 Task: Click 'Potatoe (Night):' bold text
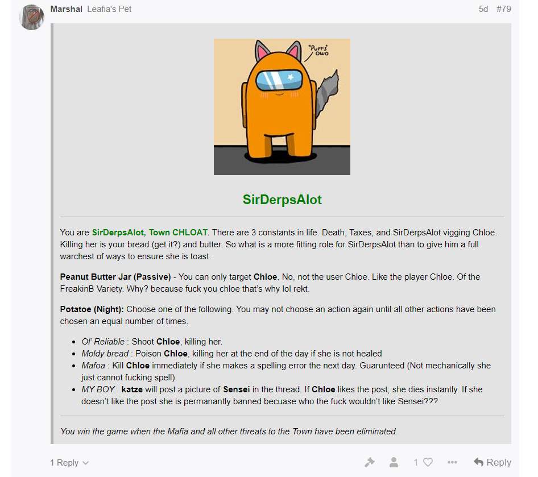92,309
